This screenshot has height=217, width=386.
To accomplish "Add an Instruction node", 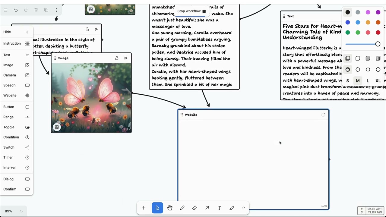I will point(17,43).
